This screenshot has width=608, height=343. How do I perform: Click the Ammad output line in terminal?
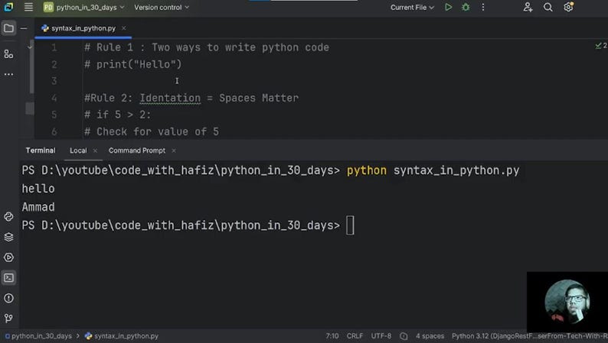(x=38, y=207)
